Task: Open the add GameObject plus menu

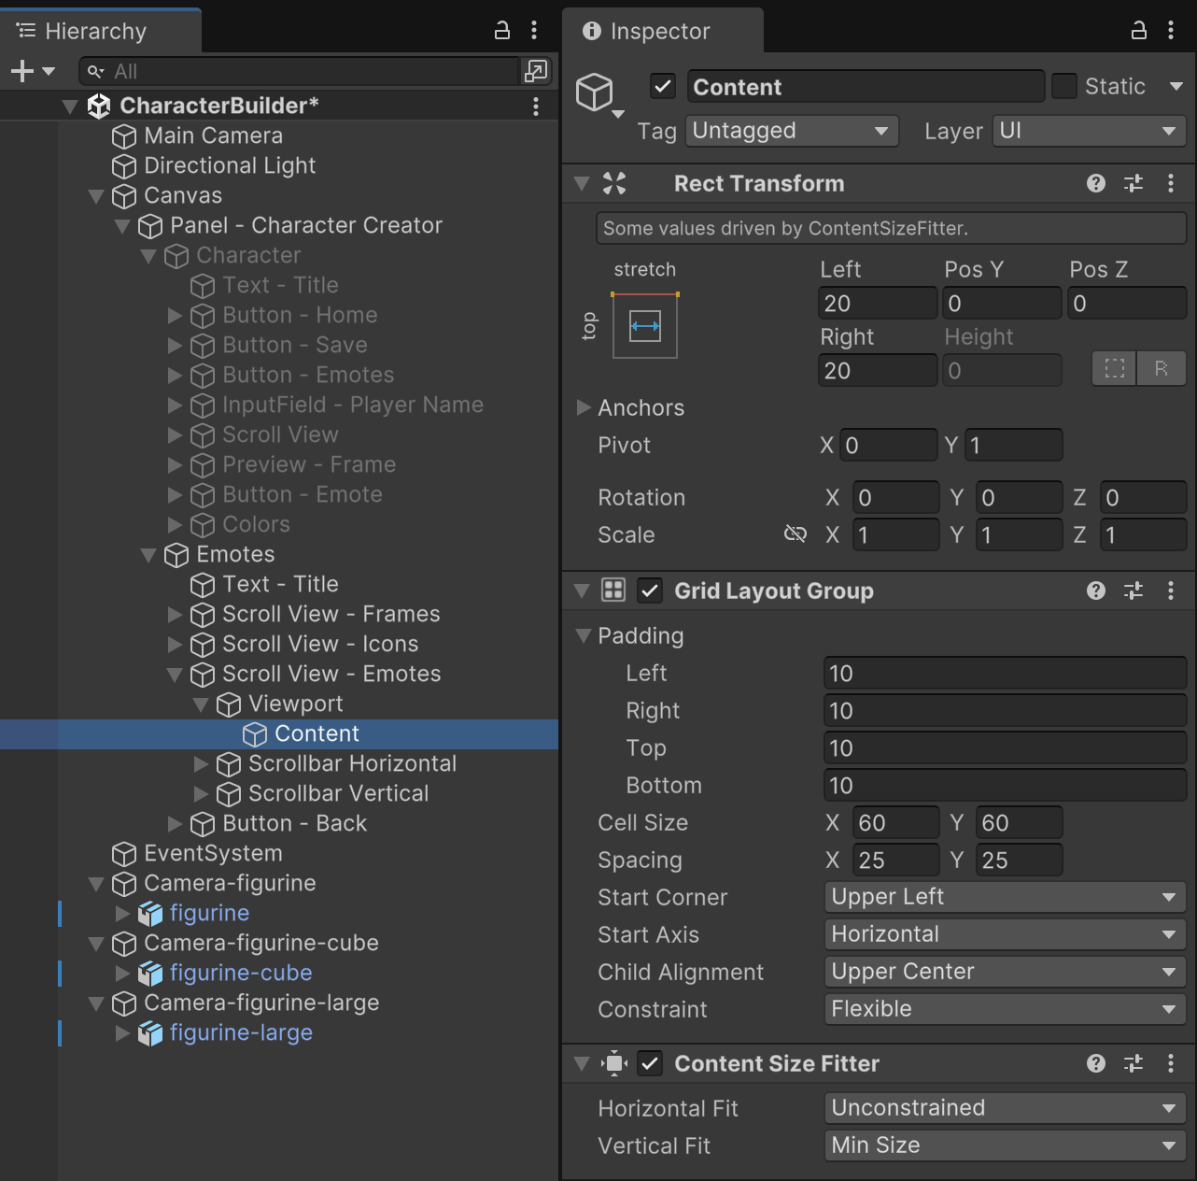Action: point(32,71)
